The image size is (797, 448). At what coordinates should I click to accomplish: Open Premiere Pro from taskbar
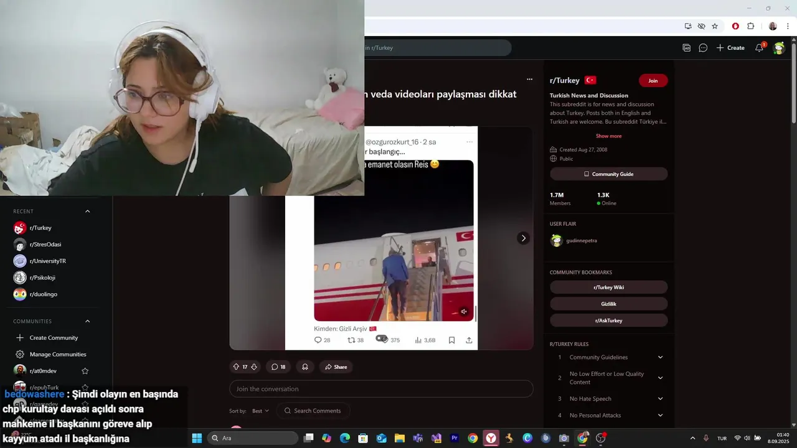tap(455, 438)
